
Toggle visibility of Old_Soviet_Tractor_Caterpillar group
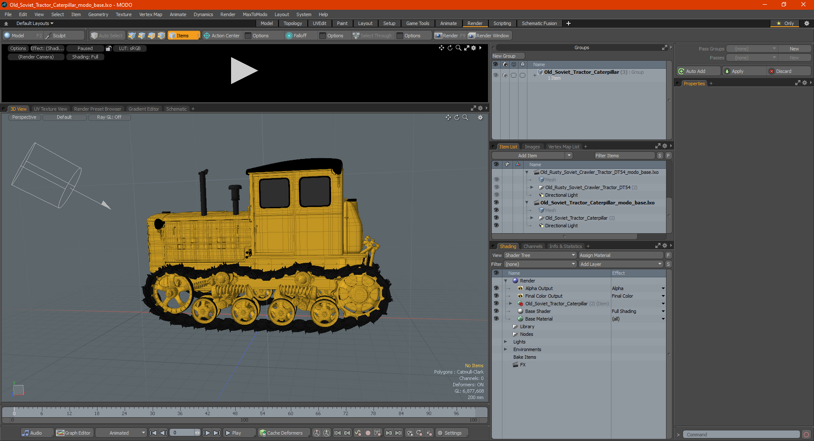click(x=495, y=75)
